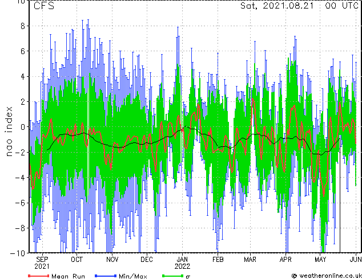The width and height of the screenshot is (362, 279).
Task: Click the sigma symbol legend label
Action: point(188,277)
